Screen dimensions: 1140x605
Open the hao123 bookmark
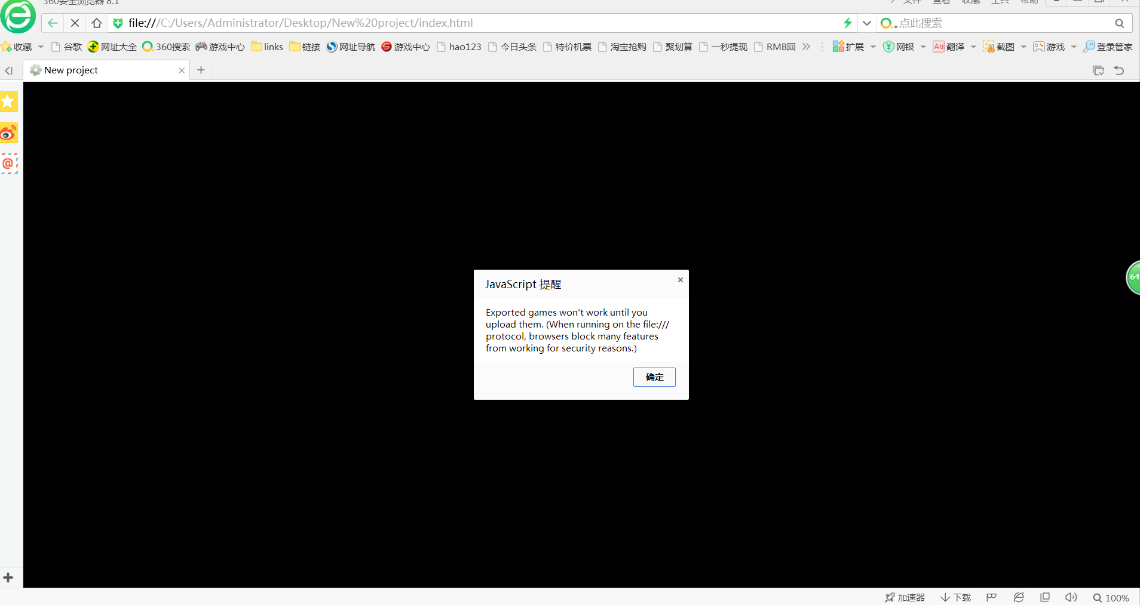[x=459, y=47]
